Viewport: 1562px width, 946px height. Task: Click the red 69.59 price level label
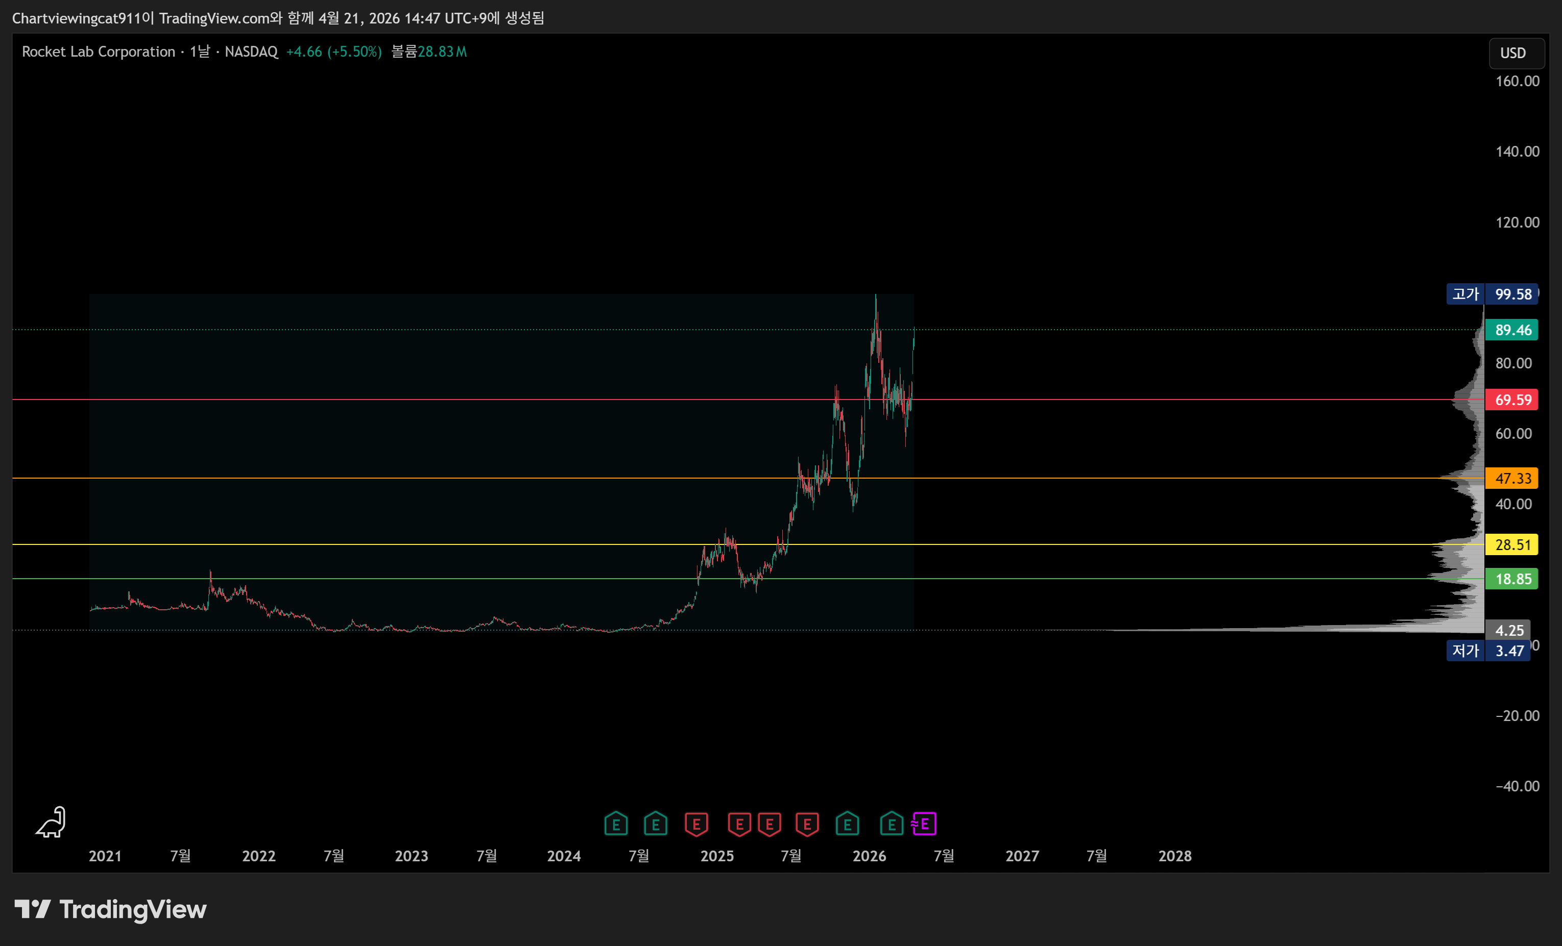[1512, 400]
